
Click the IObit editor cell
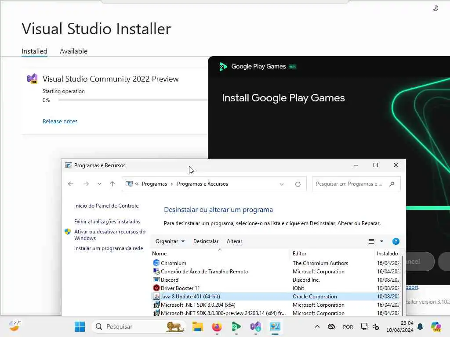coord(298,288)
